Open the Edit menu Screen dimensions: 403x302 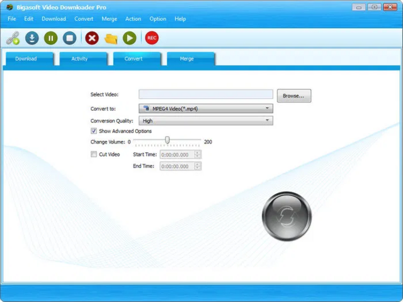click(28, 19)
